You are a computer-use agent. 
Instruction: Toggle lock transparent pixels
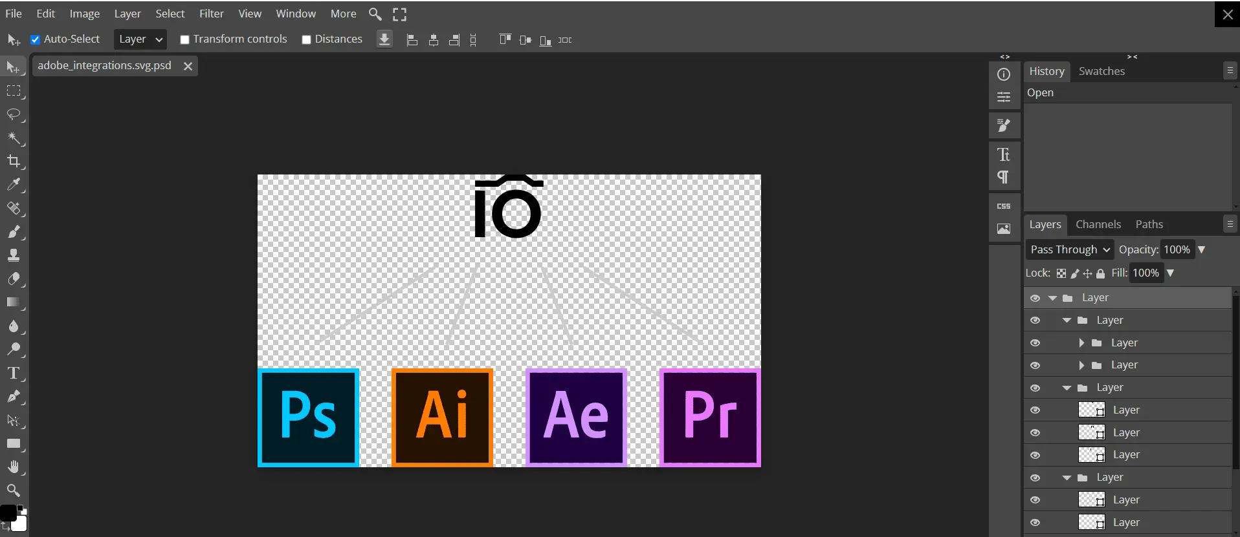tap(1061, 273)
